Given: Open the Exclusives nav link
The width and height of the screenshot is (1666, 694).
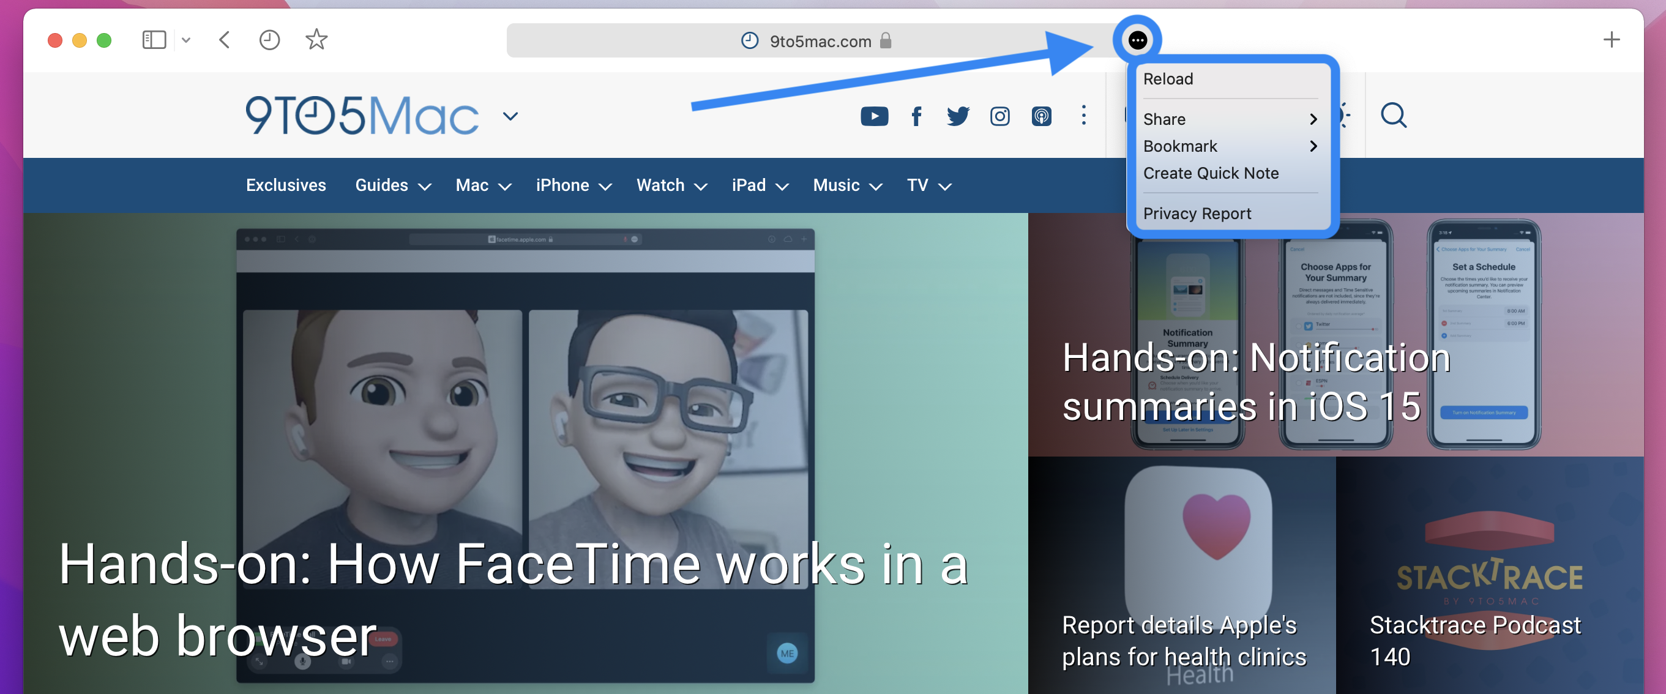Looking at the screenshot, I should [286, 185].
